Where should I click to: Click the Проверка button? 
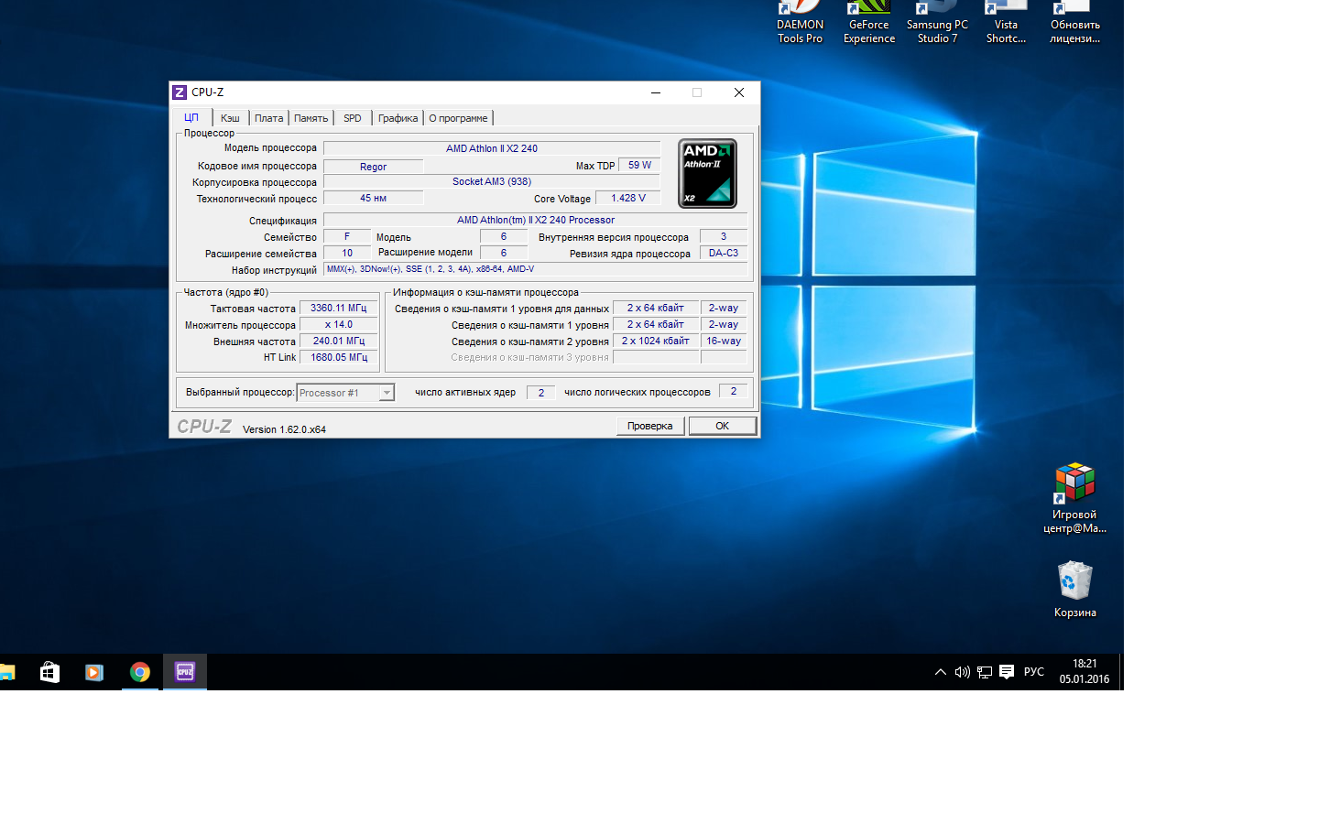[x=649, y=426]
